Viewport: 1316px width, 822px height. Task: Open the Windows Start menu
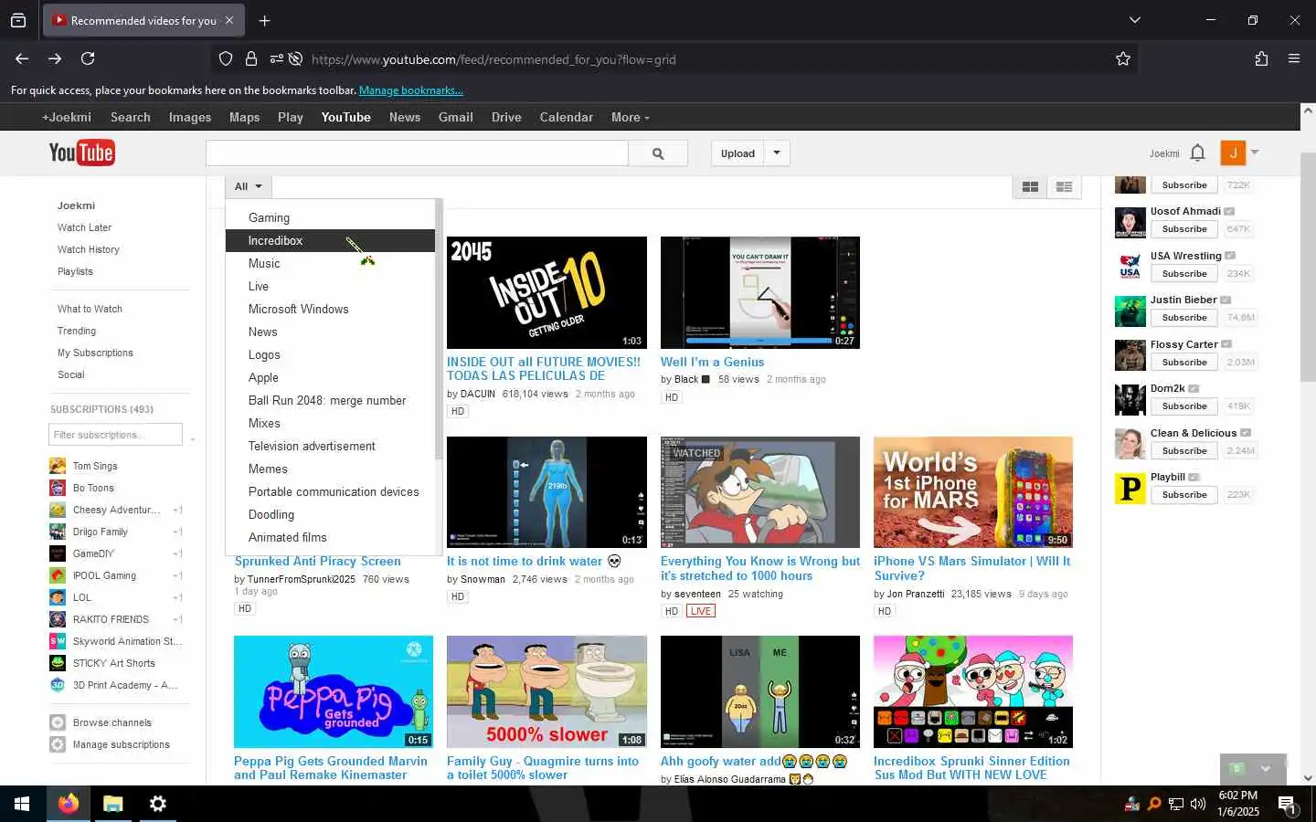click(22, 804)
